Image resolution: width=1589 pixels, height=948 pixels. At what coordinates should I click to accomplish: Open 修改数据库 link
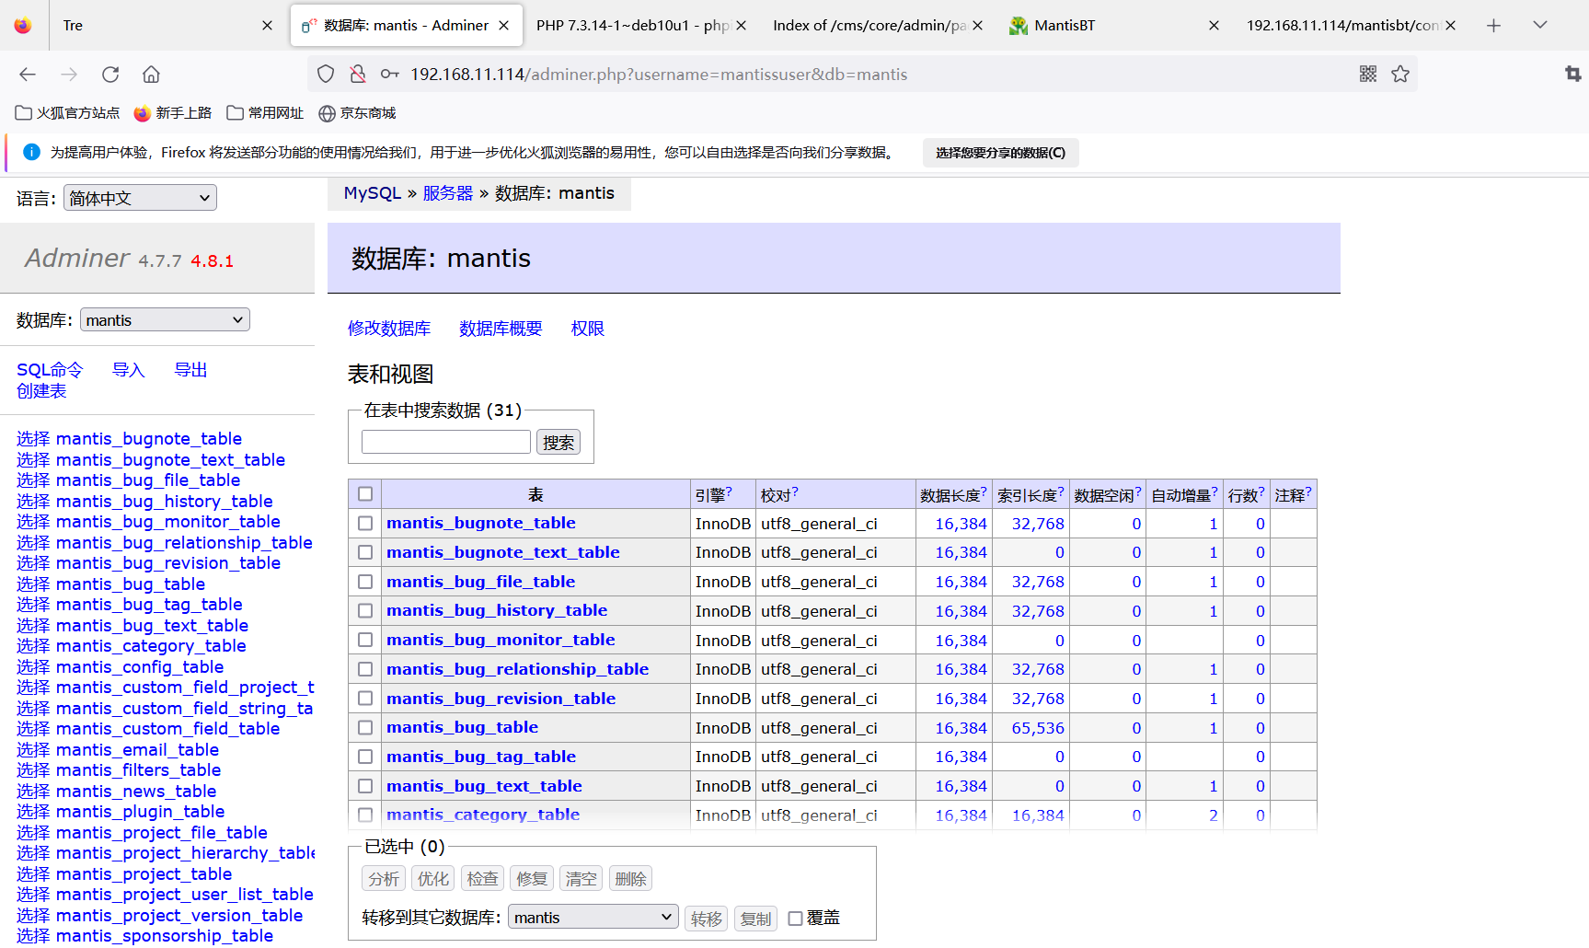click(x=389, y=329)
